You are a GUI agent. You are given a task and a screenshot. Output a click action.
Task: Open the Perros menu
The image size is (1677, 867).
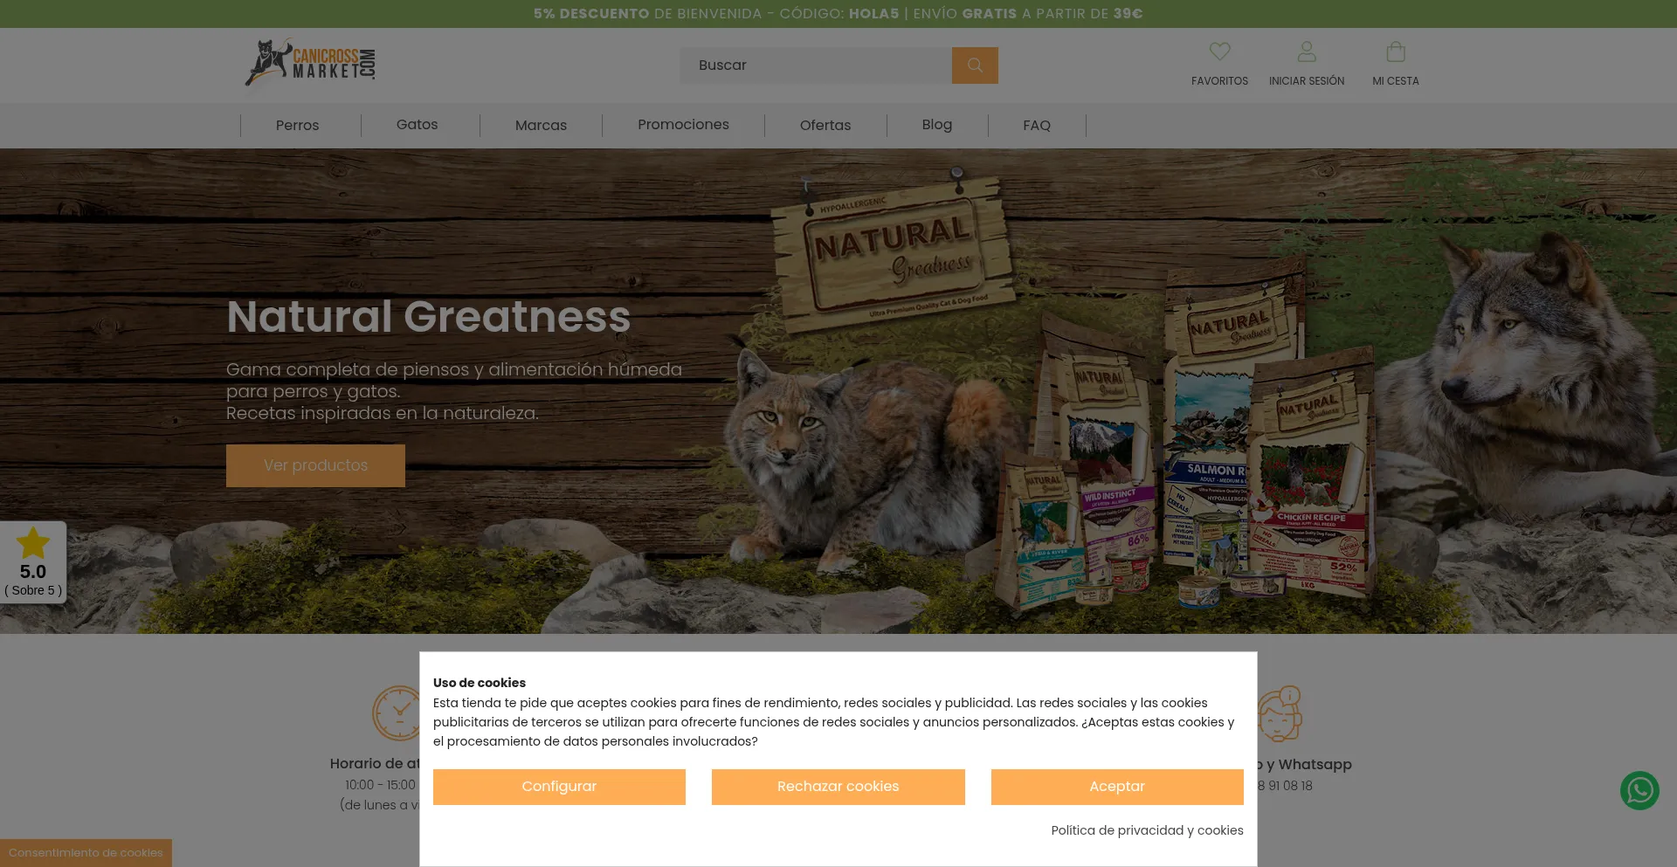(297, 126)
